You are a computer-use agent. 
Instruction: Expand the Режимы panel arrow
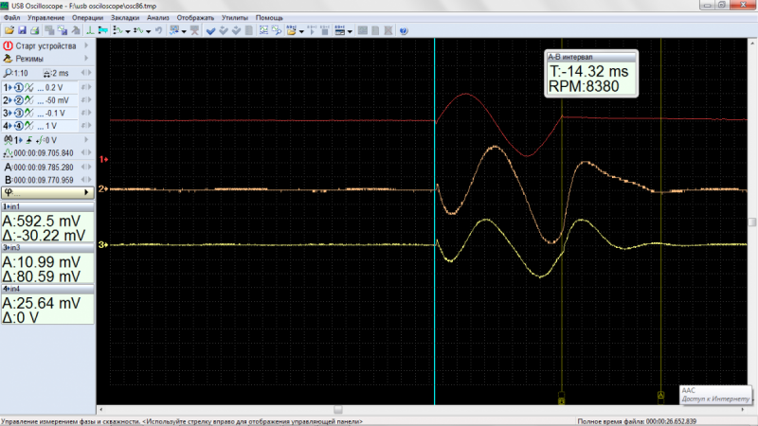coord(87,59)
